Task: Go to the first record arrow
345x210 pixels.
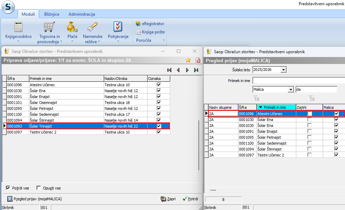Action: [170, 70]
